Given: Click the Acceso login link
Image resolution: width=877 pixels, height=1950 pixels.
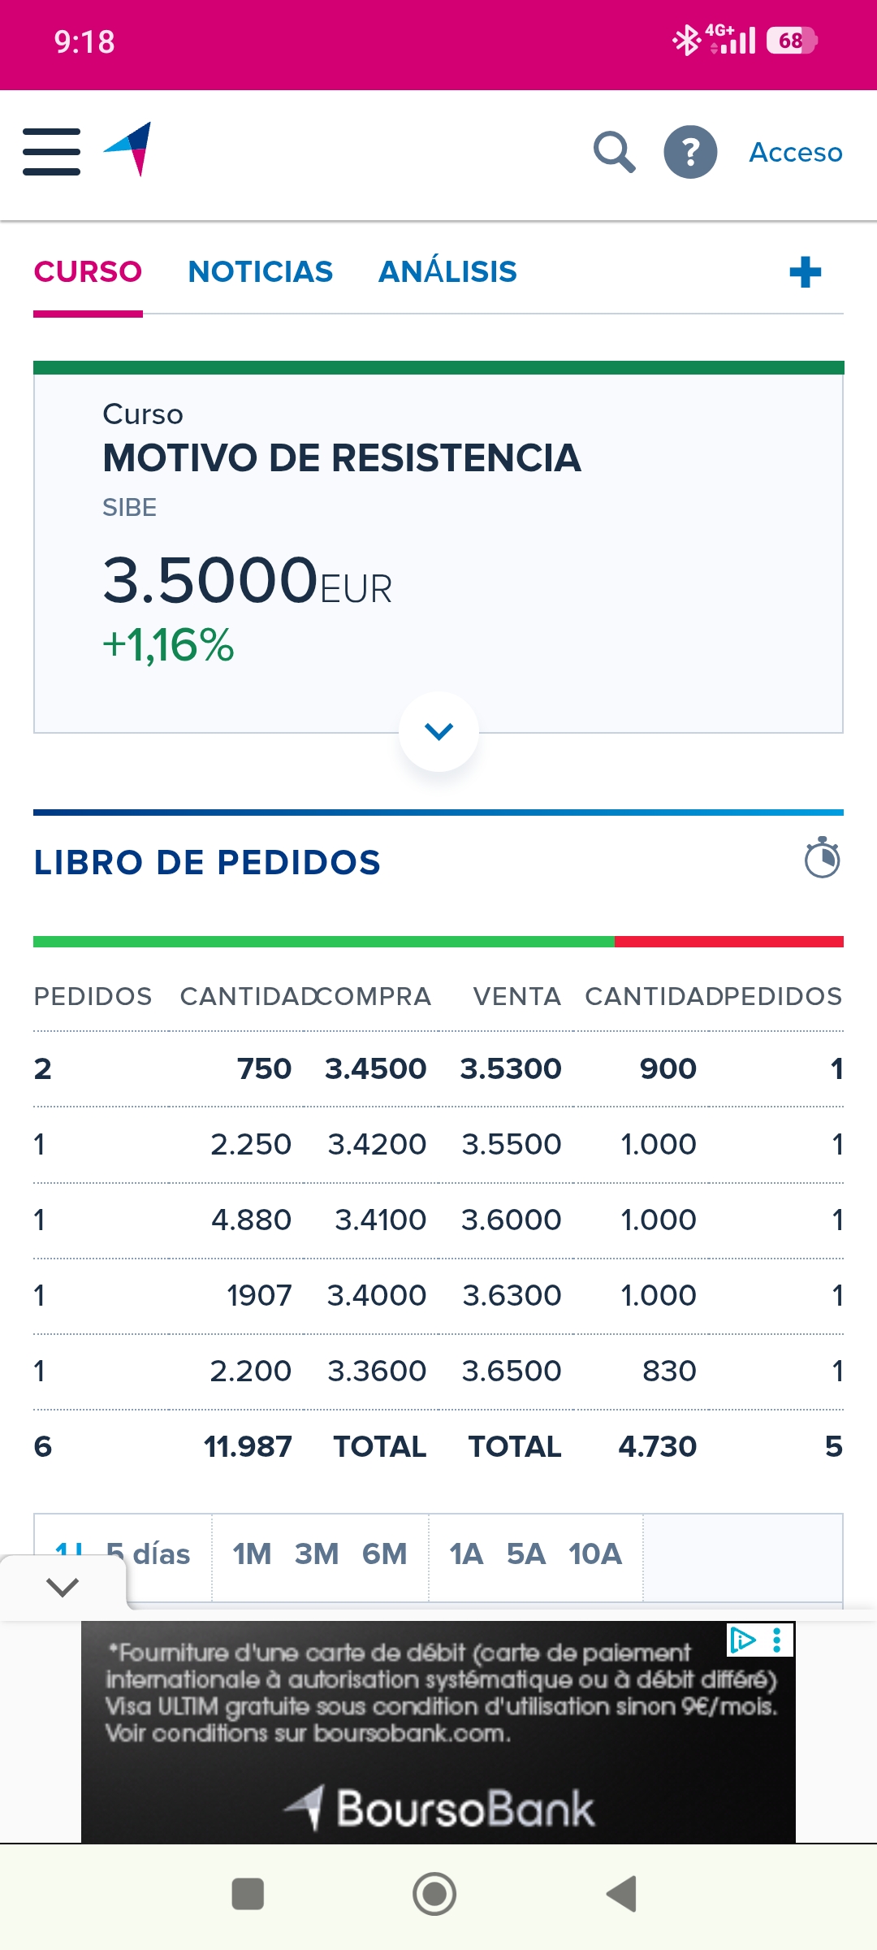Looking at the screenshot, I should point(796,152).
